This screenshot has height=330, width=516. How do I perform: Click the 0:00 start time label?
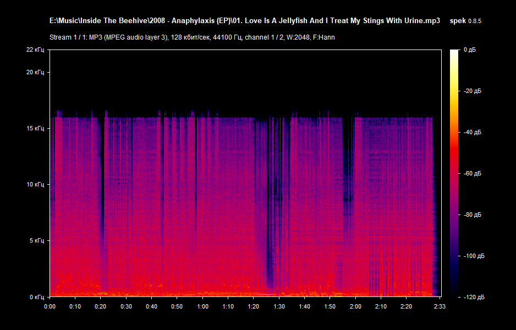50,306
